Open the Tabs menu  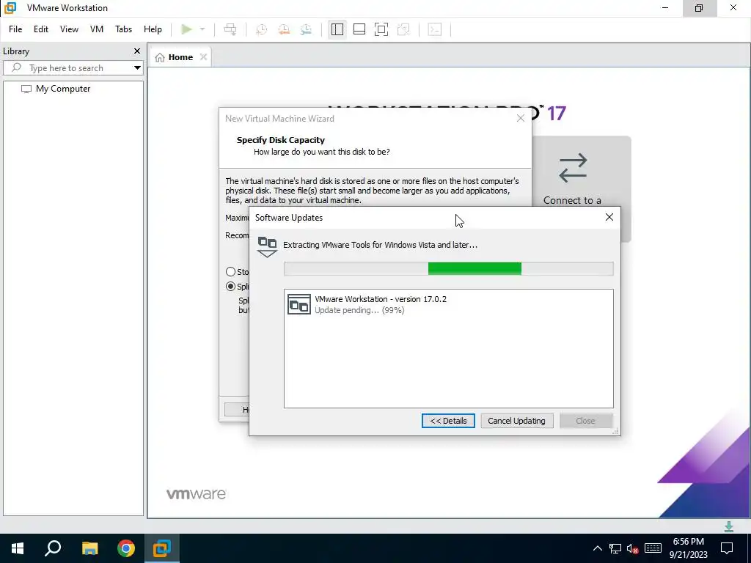coord(123,29)
